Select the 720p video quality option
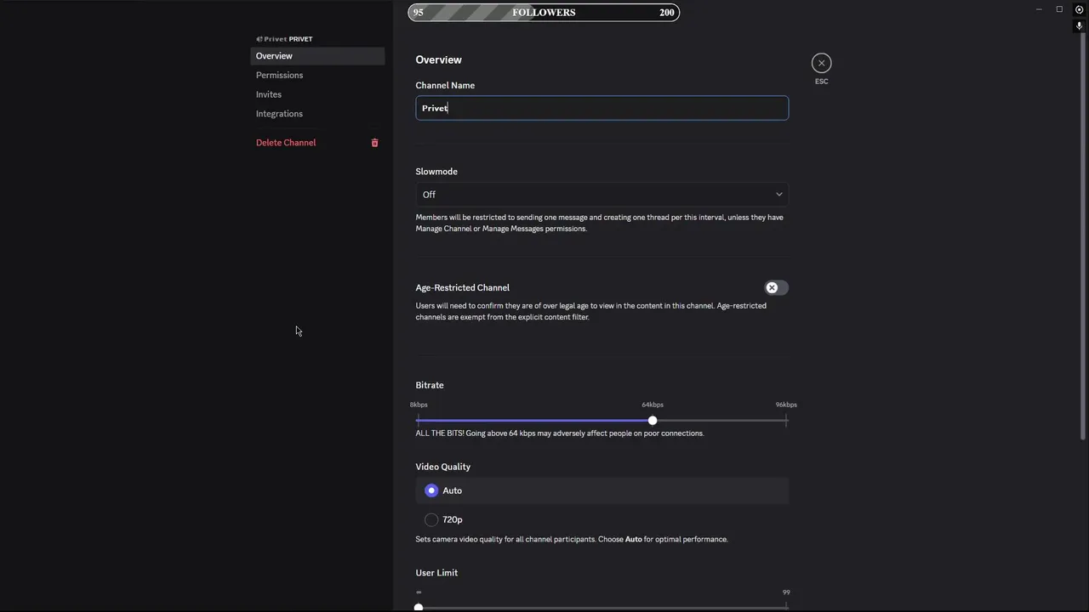The height and width of the screenshot is (612, 1089). (602, 519)
